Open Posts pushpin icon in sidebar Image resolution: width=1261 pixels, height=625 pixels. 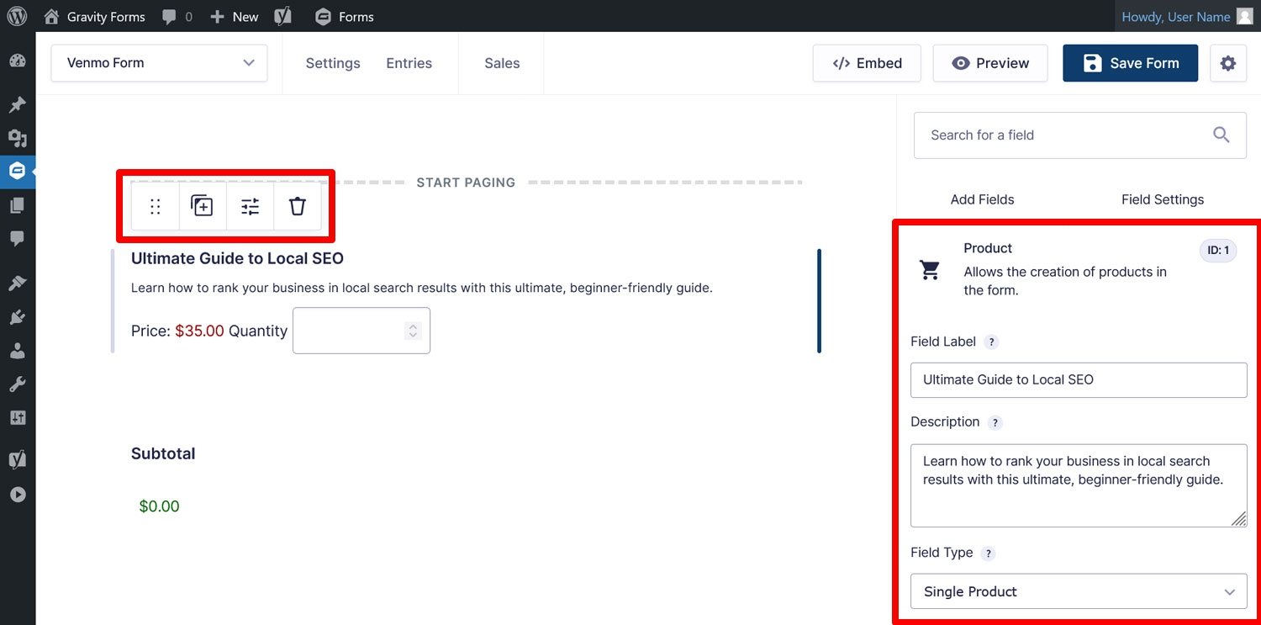17,105
